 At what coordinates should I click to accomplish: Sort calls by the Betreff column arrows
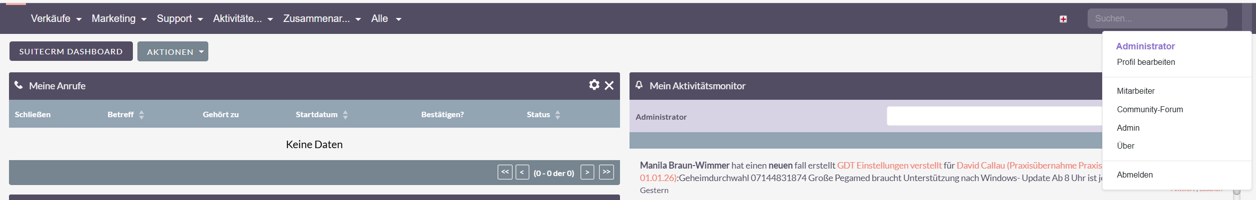(x=141, y=115)
